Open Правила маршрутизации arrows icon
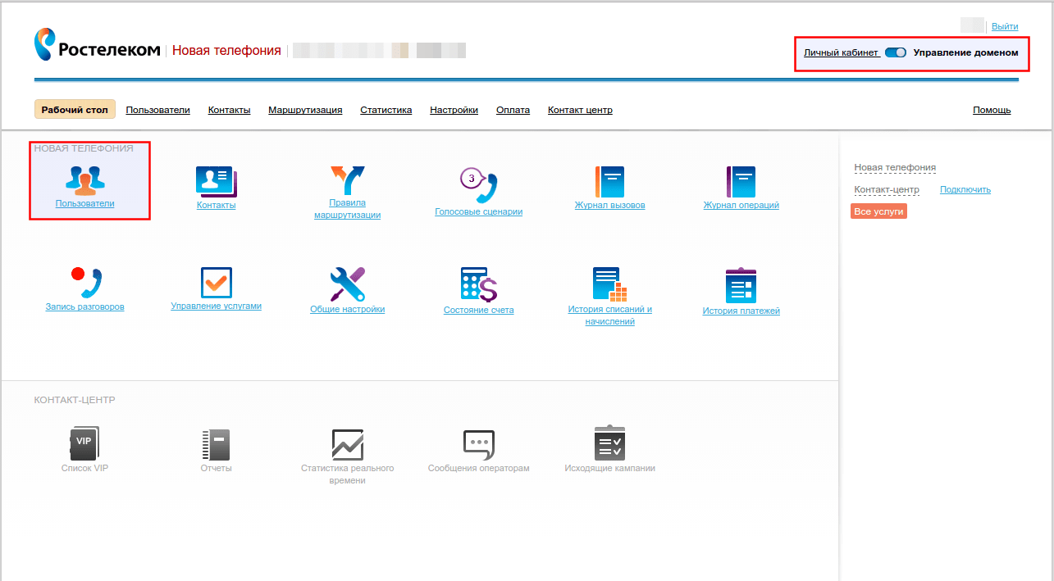 point(347,179)
